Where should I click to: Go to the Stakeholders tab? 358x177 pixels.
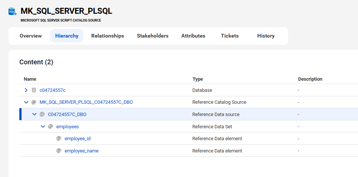(153, 36)
